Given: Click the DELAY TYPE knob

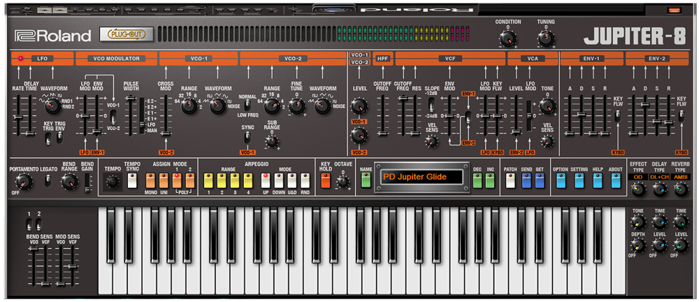Looking at the screenshot, I should (x=659, y=189).
